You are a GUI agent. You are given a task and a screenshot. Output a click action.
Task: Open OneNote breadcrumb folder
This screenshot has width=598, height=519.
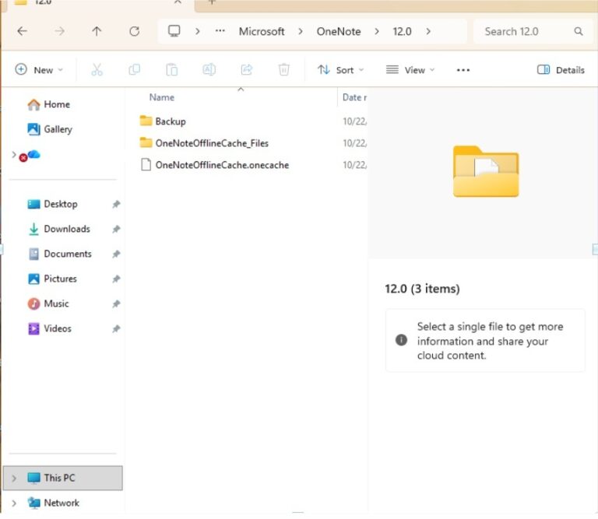click(339, 31)
